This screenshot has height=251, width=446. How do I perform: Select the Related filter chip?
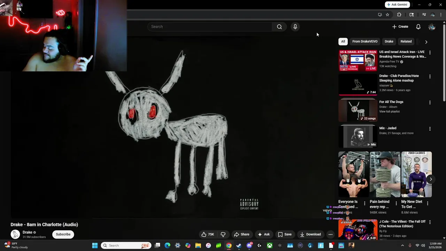click(x=406, y=41)
